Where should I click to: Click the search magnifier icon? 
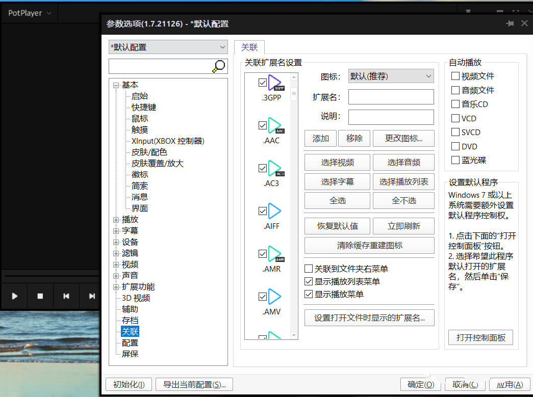219,66
